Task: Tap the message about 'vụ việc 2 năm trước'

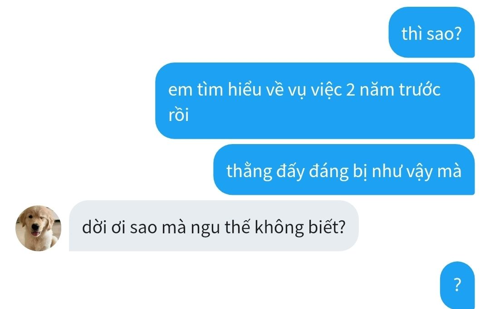Action: (x=315, y=101)
